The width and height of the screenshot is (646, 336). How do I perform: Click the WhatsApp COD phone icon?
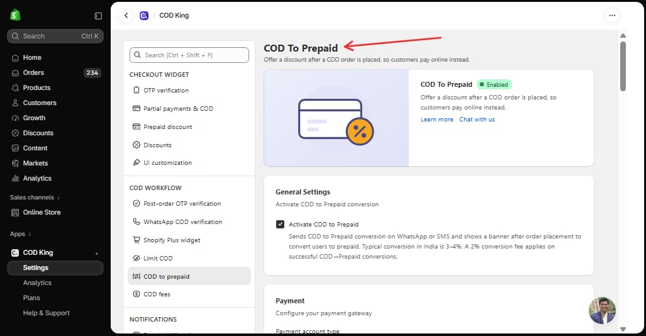click(x=136, y=221)
